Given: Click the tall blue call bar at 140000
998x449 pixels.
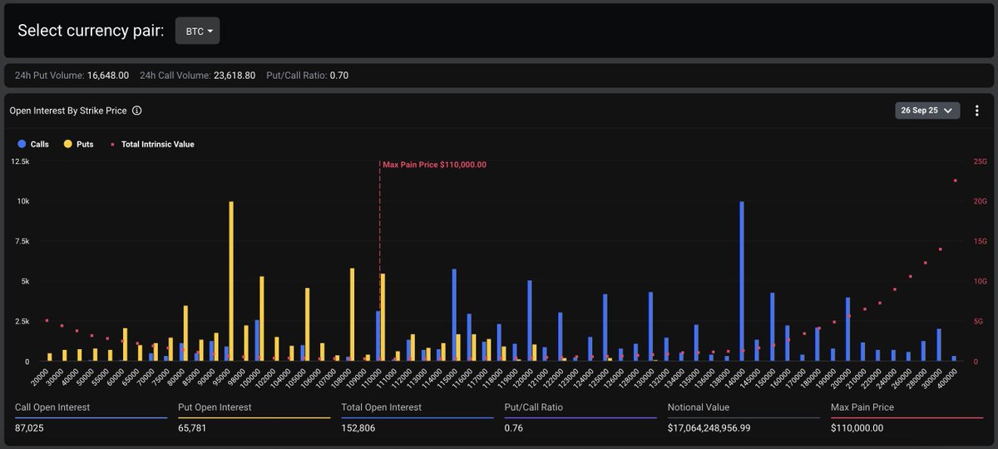Looking at the screenshot, I should pos(741,281).
